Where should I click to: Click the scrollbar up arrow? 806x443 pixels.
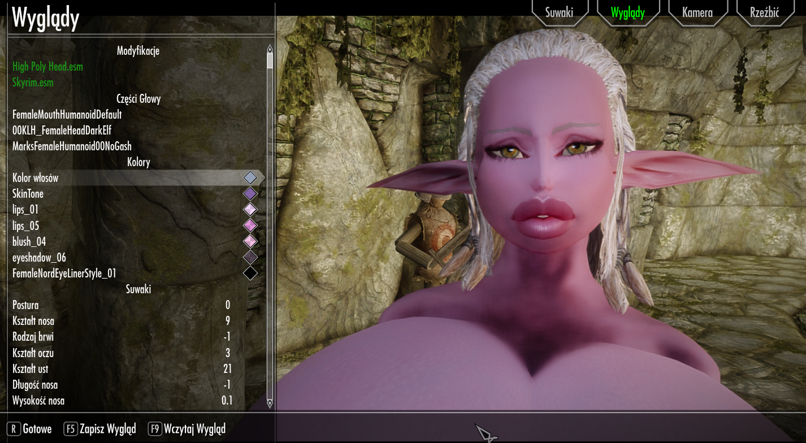pos(270,48)
